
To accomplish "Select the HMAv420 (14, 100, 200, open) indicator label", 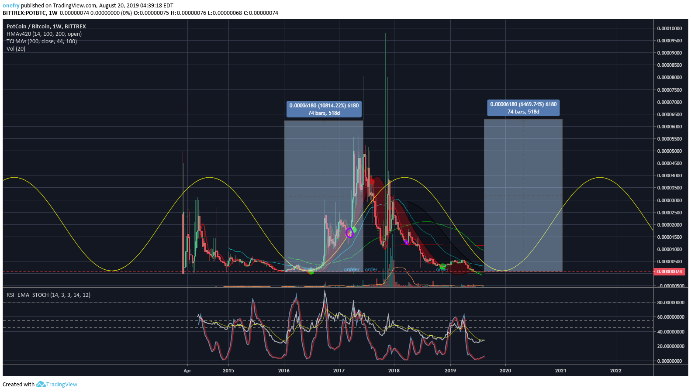I will coord(44,34).
